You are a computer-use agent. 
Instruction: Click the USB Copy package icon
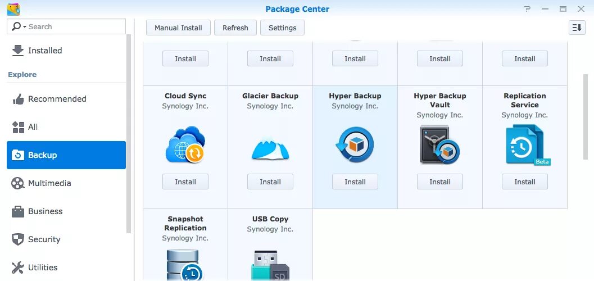pyautogui.click(x=270, y=265)
